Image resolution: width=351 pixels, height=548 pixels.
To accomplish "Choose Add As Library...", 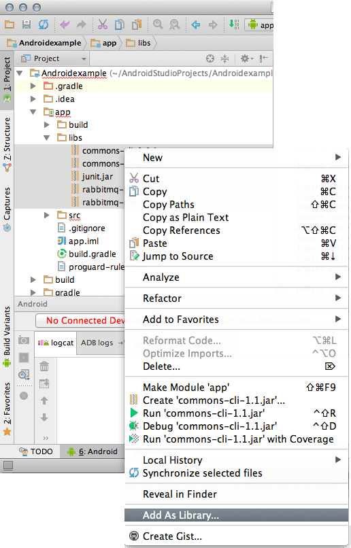I will [x=236, y=515].
